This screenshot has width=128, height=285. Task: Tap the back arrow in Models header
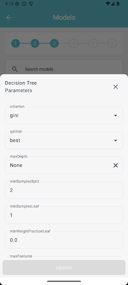point(9,17)
